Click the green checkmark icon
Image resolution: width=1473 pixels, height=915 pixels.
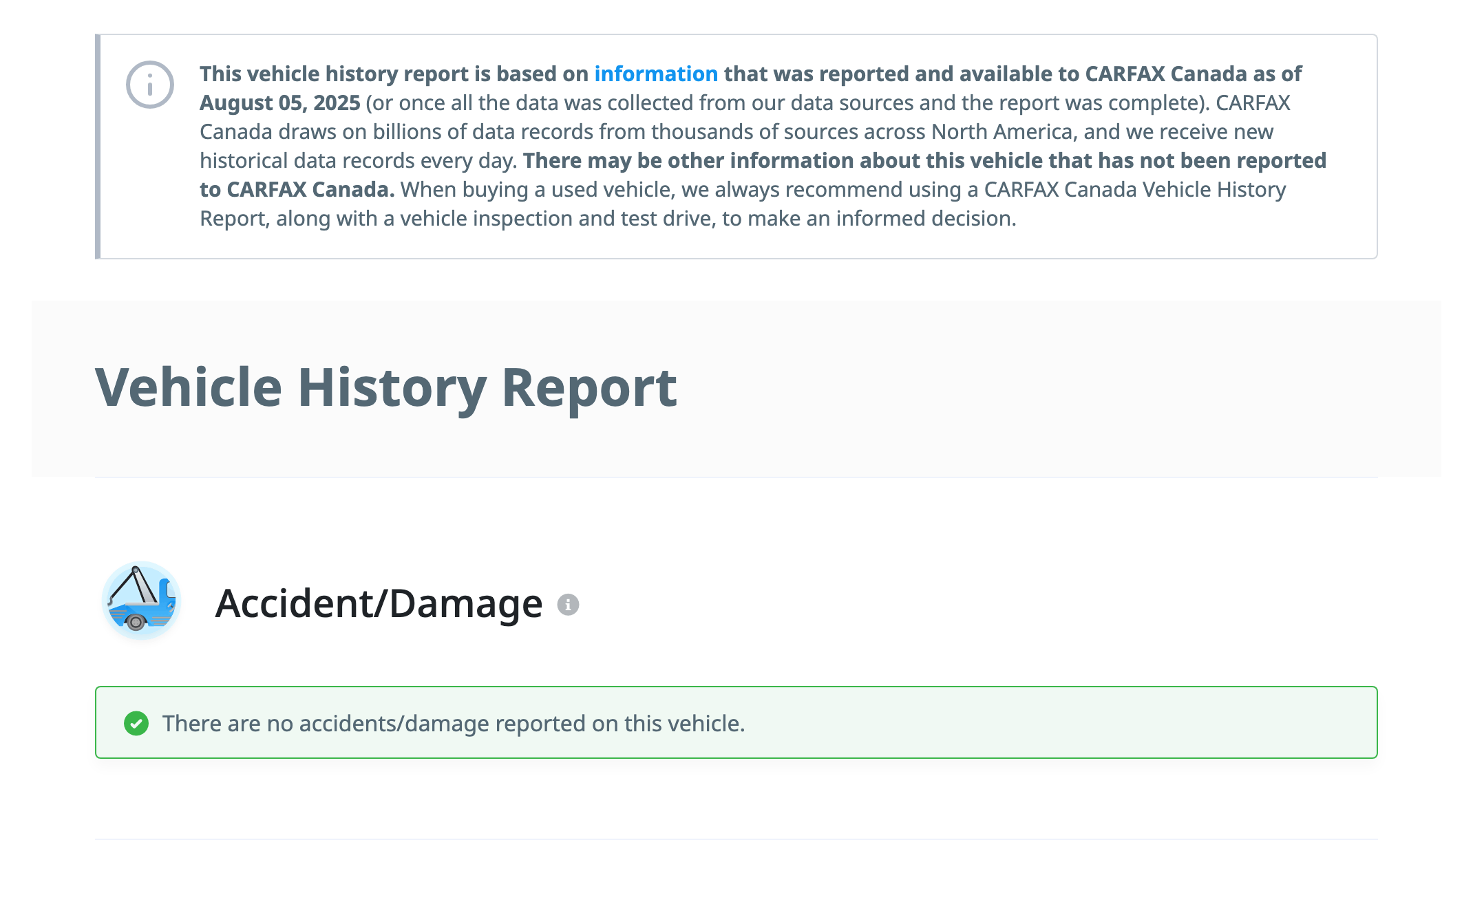pos(136,723)
